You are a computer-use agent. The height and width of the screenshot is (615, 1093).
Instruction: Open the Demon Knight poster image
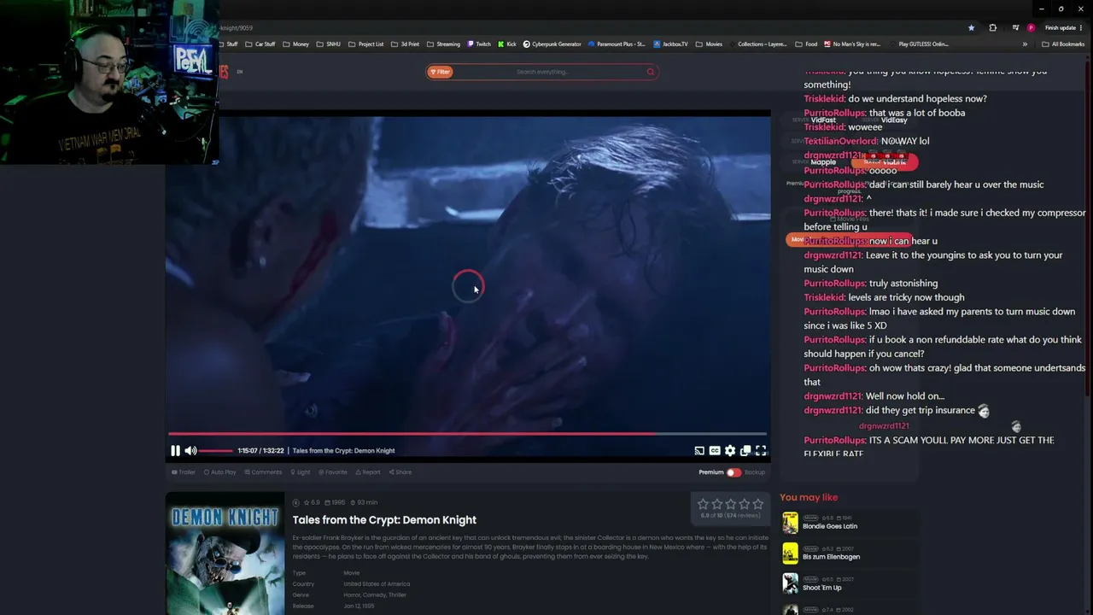[x=225, y=553]
